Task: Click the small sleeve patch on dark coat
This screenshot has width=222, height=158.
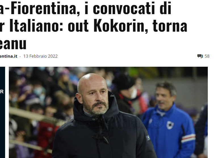Action: click(148, 137)
